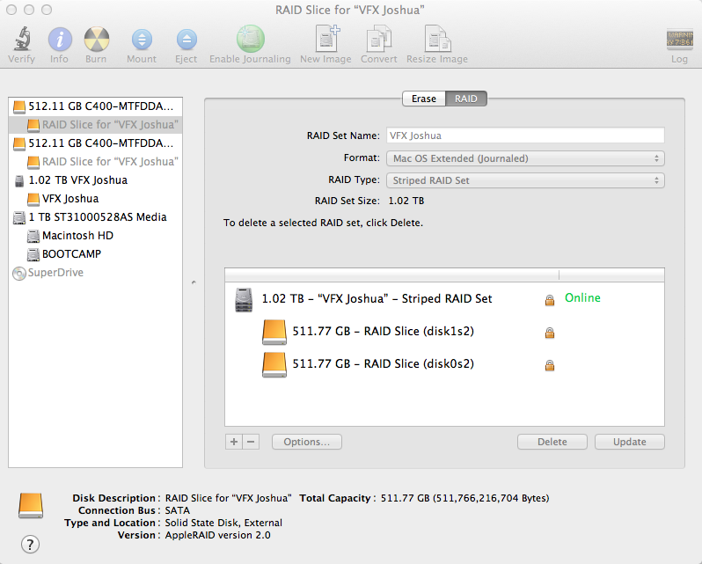
Task: Click the Verify microscope icon
Action: click(21, 39)
